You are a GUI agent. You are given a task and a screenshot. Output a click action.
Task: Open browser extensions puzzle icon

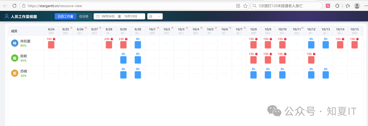point(337,6)
